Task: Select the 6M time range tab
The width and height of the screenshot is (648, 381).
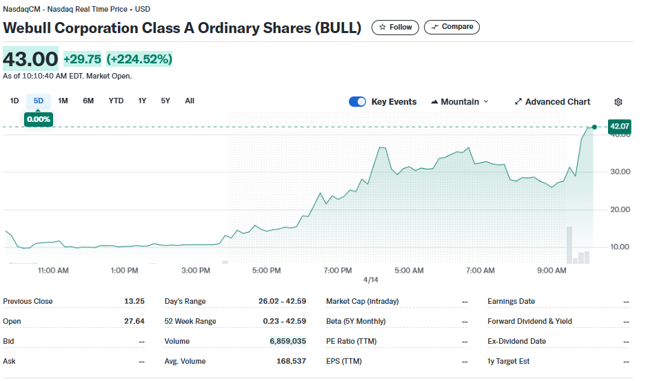Action: point(88,101)
